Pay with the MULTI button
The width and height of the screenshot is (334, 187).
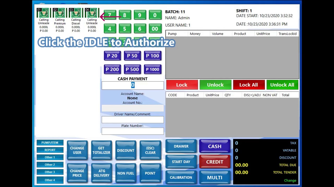click(x=215, y=177)
